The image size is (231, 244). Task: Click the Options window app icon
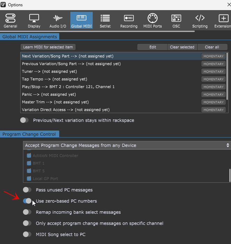coord(3,5)
